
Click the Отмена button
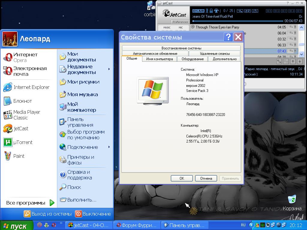tap(206, 178)
